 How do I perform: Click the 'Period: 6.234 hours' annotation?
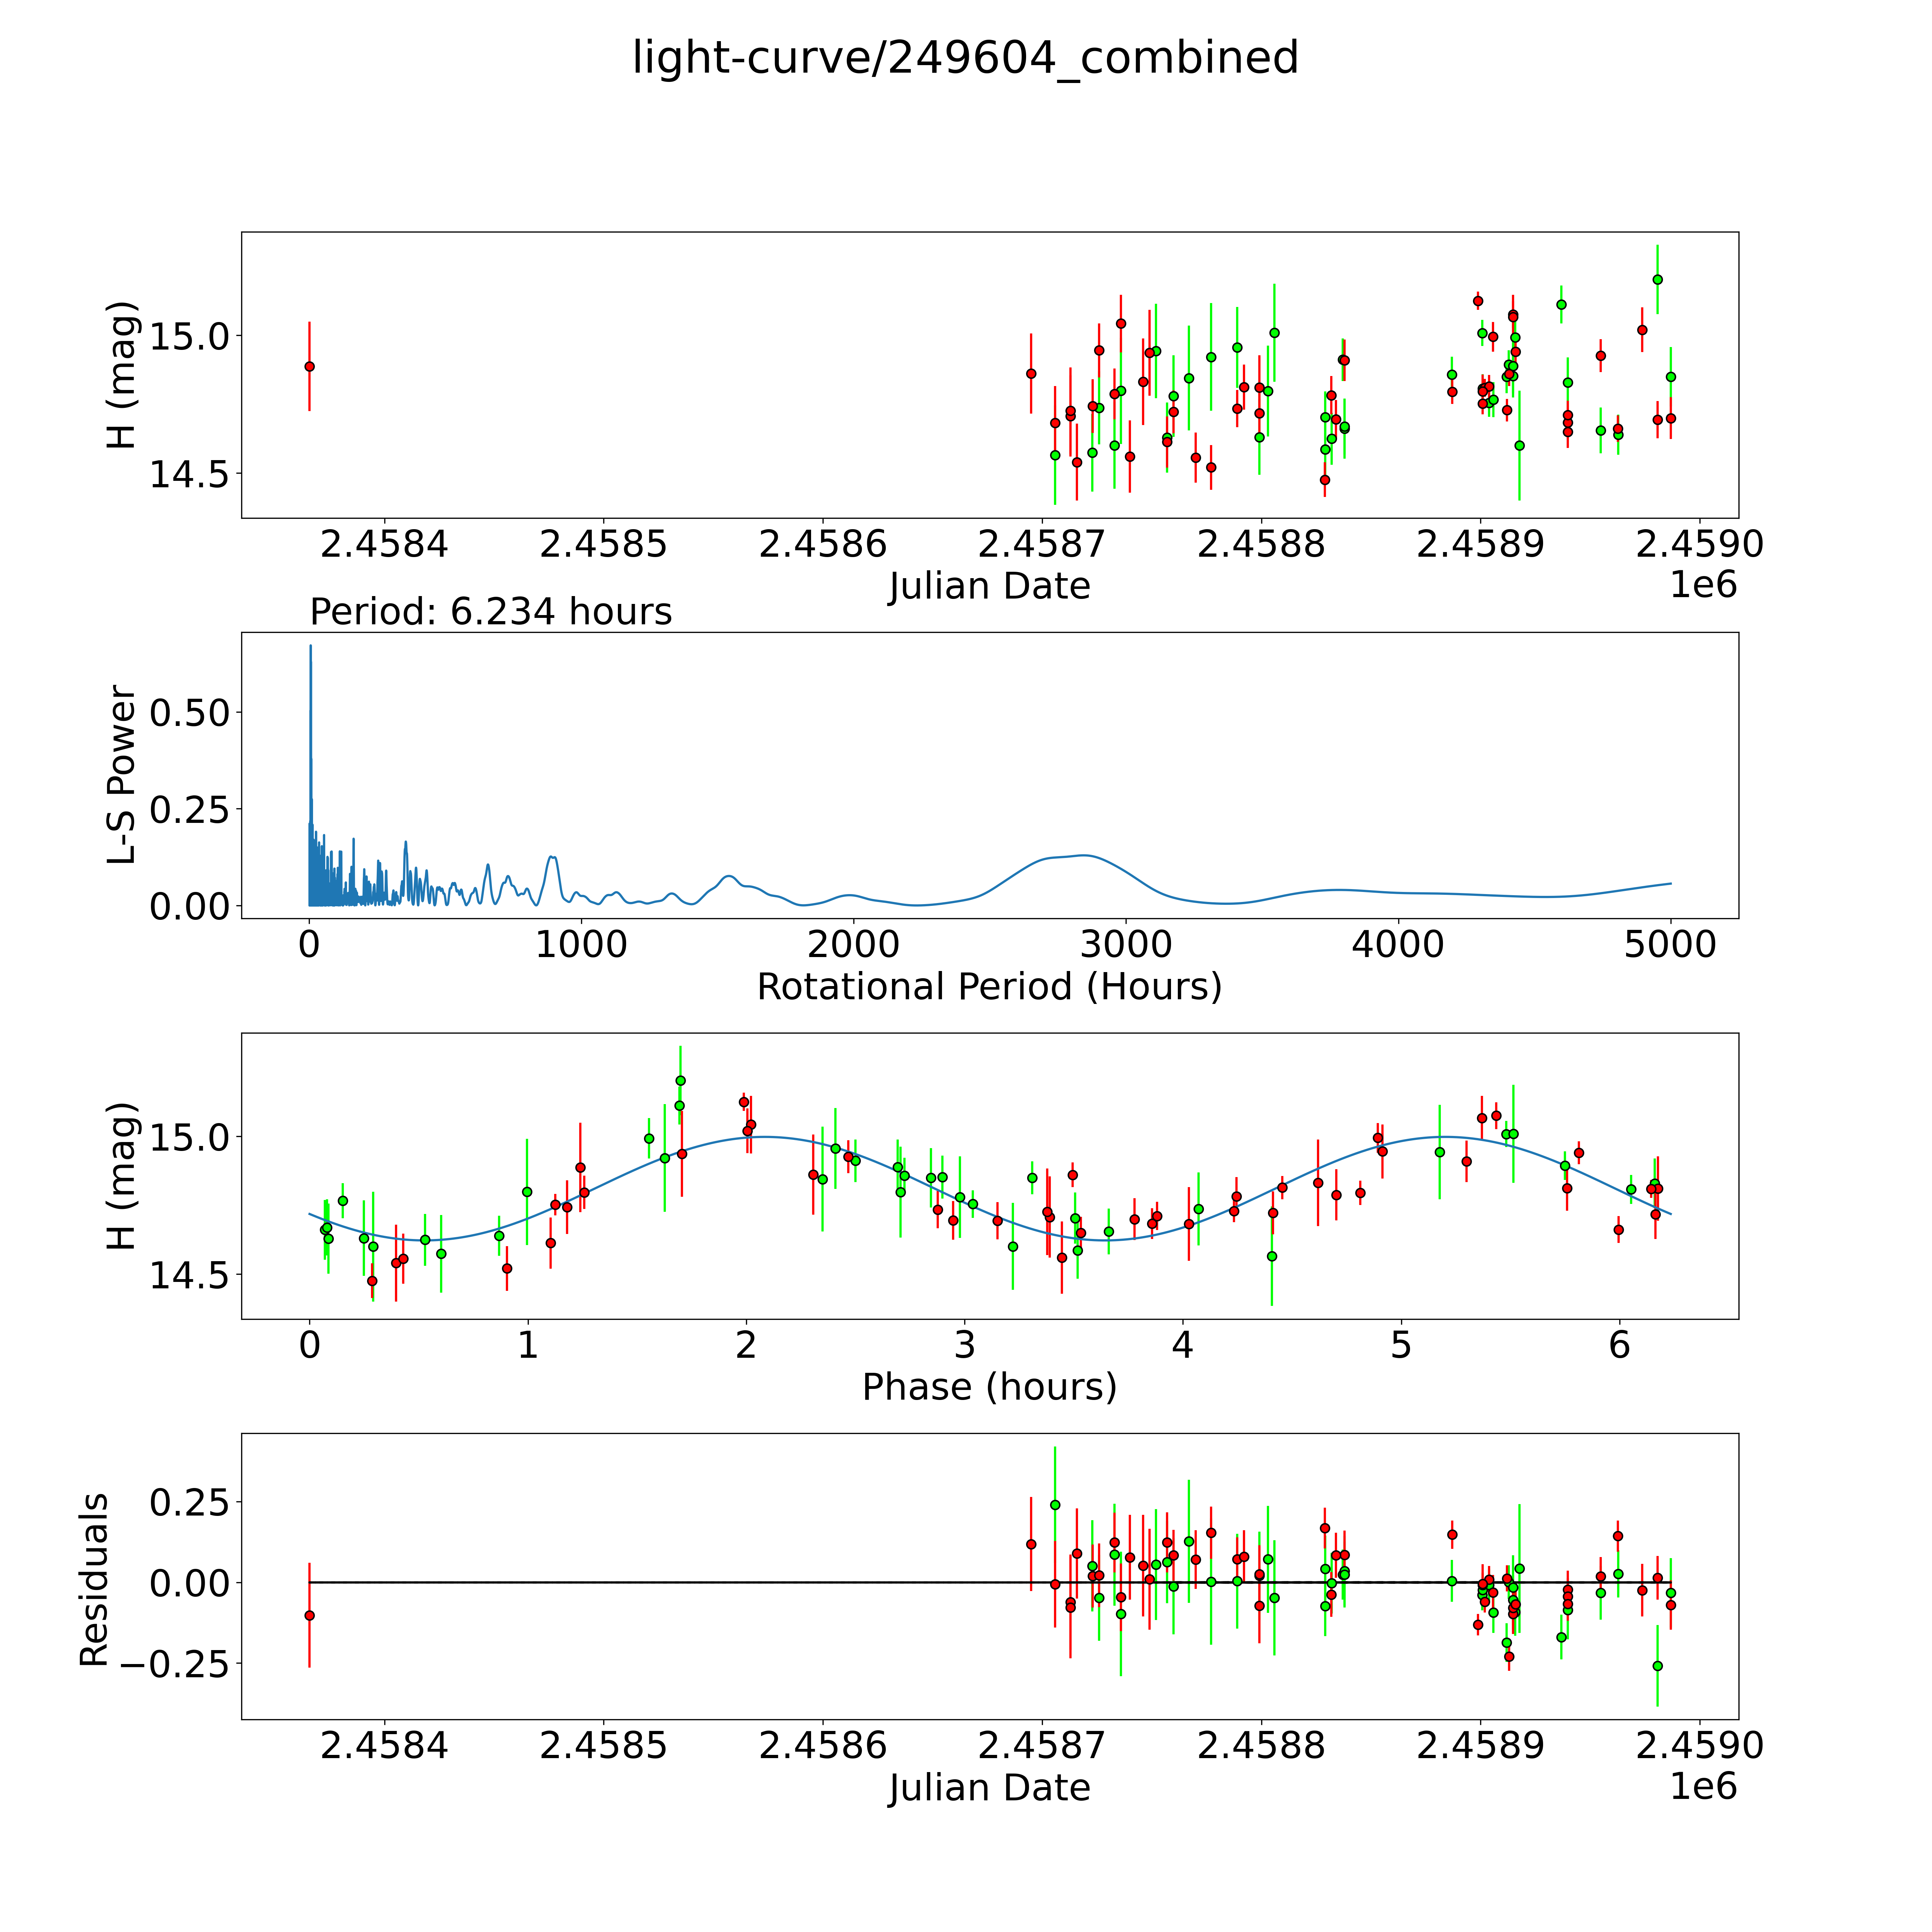(490, 611)
